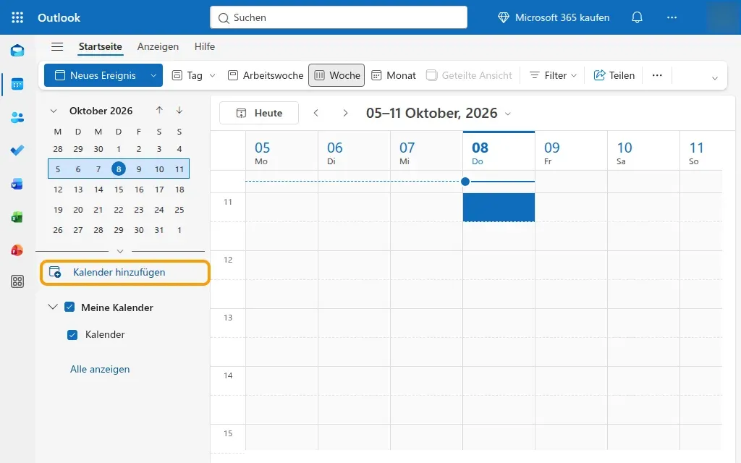Launch Excel from the sidebar
The image size is (741, 463).
[17, 217]
